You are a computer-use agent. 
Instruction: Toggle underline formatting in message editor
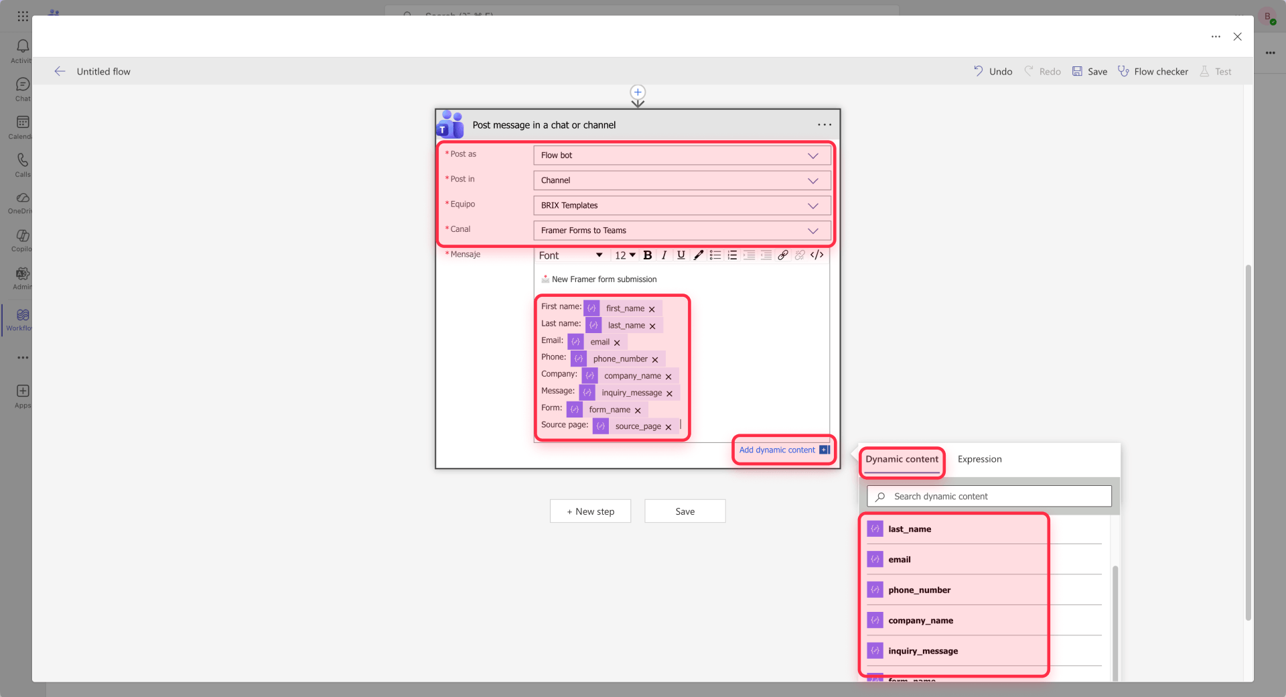point(681,255)
